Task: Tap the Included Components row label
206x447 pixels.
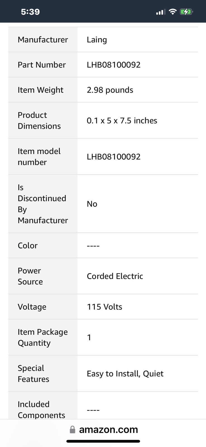Action: (x=41, y=410)
